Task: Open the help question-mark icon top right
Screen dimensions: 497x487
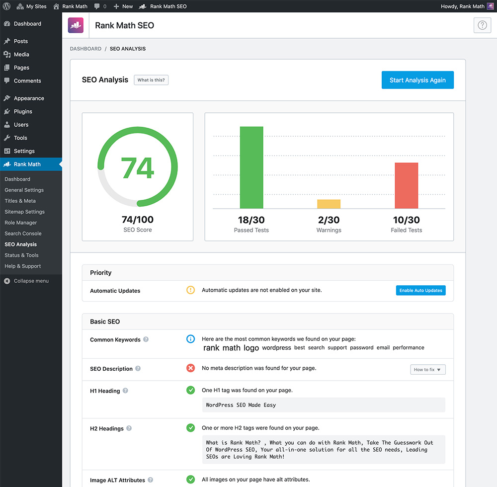Action: click(x=482, y=25)
